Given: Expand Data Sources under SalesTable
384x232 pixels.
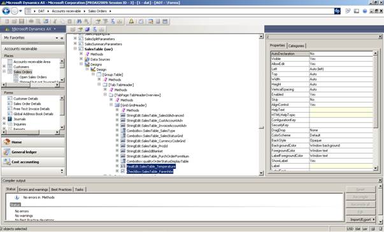Looking at the screenshot, I should tap(82, 59).
